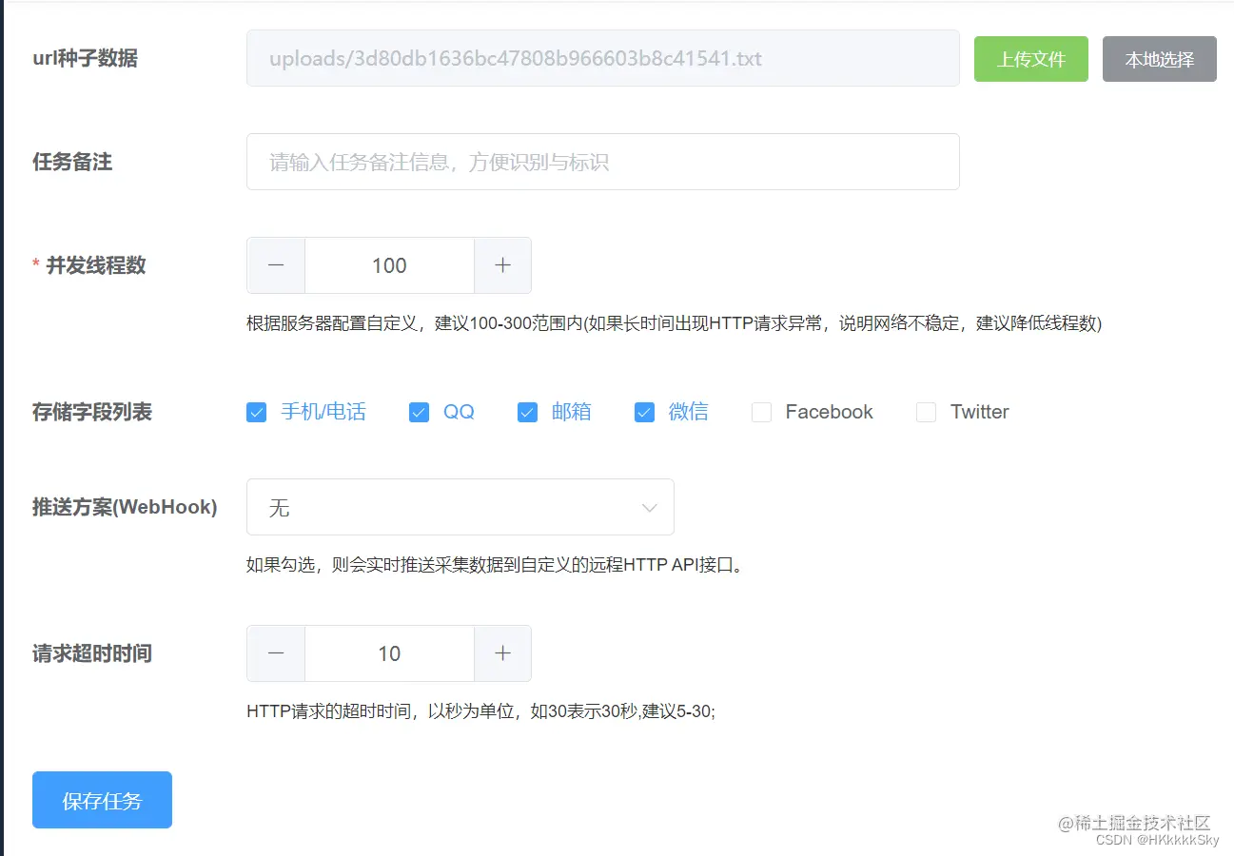Click the 任务备注 remark input field
The image size is (1234, 856).
pyautogui.click(x=602, y=162)
